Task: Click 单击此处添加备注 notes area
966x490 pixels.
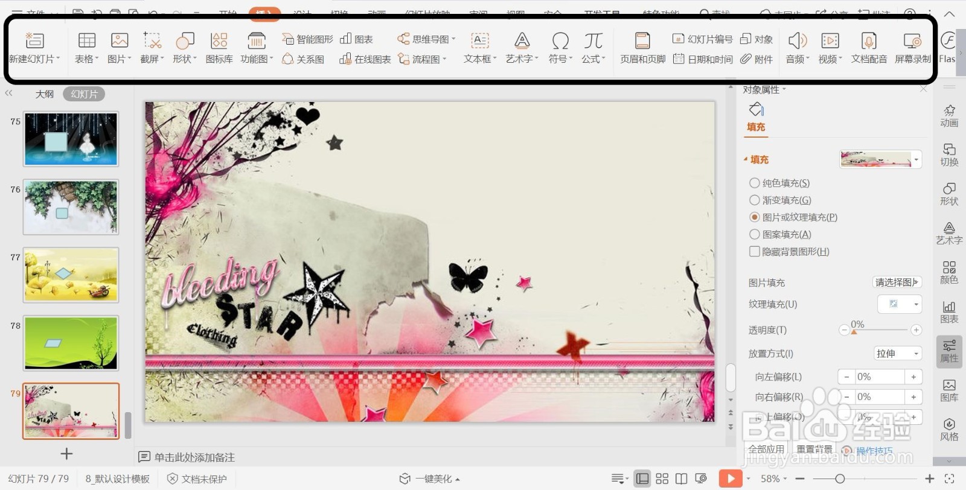Action: (194, 457)
